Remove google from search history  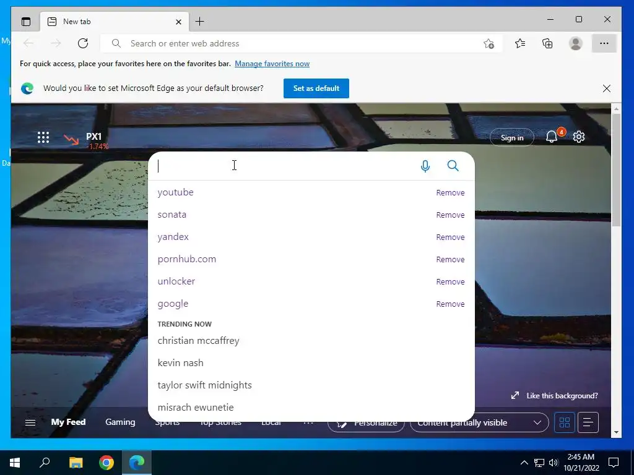450,304
